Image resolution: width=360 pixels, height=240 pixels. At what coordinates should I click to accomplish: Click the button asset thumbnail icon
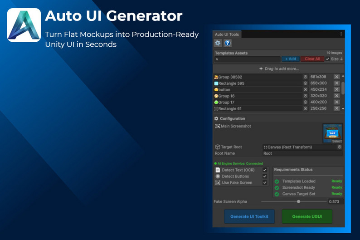coord(216,89)
